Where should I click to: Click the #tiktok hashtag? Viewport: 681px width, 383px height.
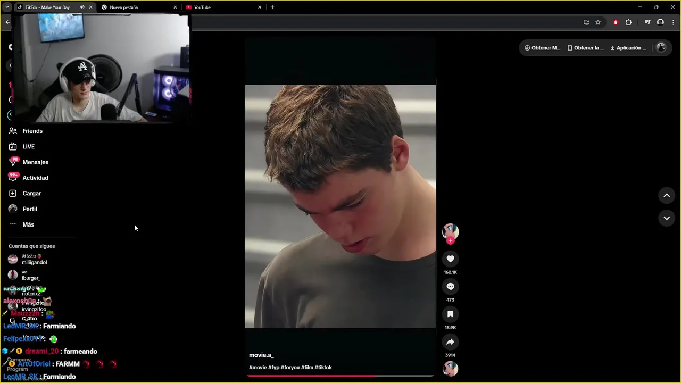coord(323,368)
